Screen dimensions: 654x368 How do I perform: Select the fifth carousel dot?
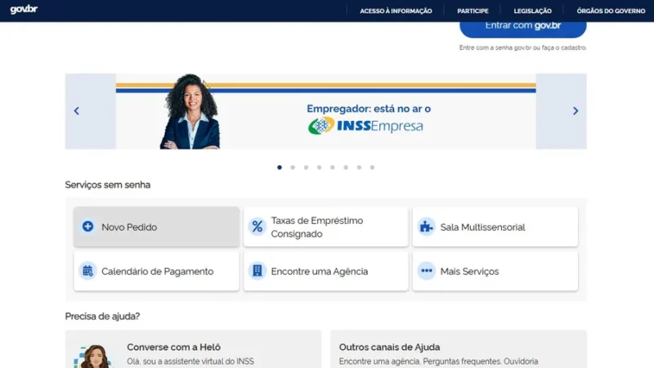[x=333, y=168]
